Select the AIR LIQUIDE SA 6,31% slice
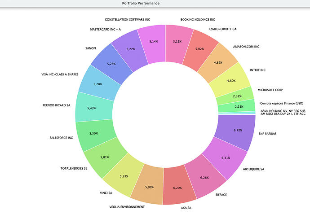 [x=226, y=158]
